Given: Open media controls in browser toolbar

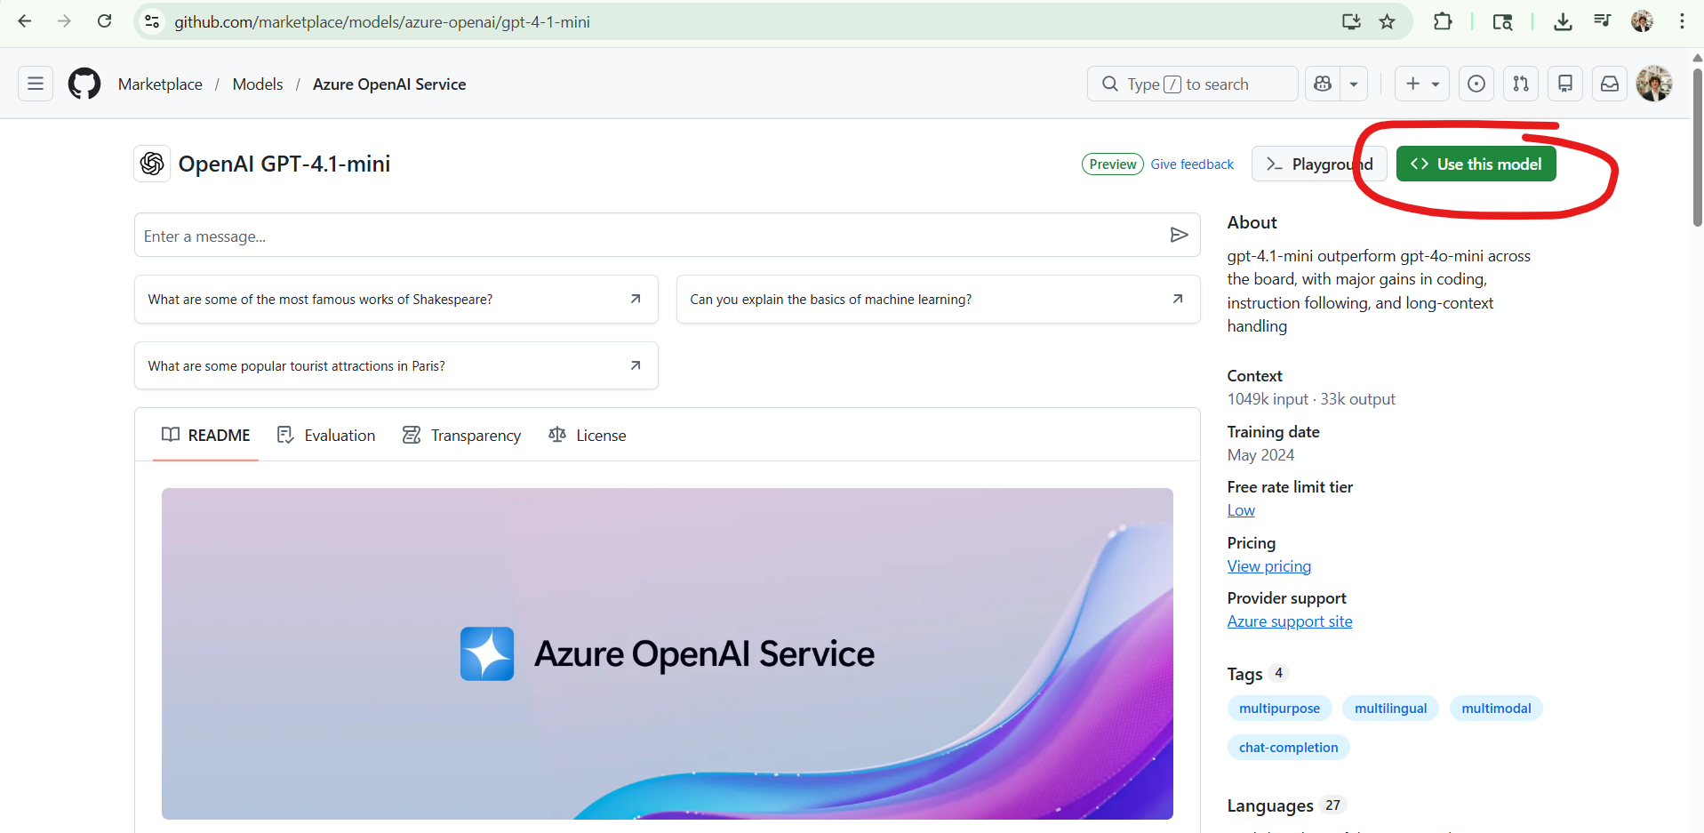Looking at the screenshot, I should coord(1602,21).
